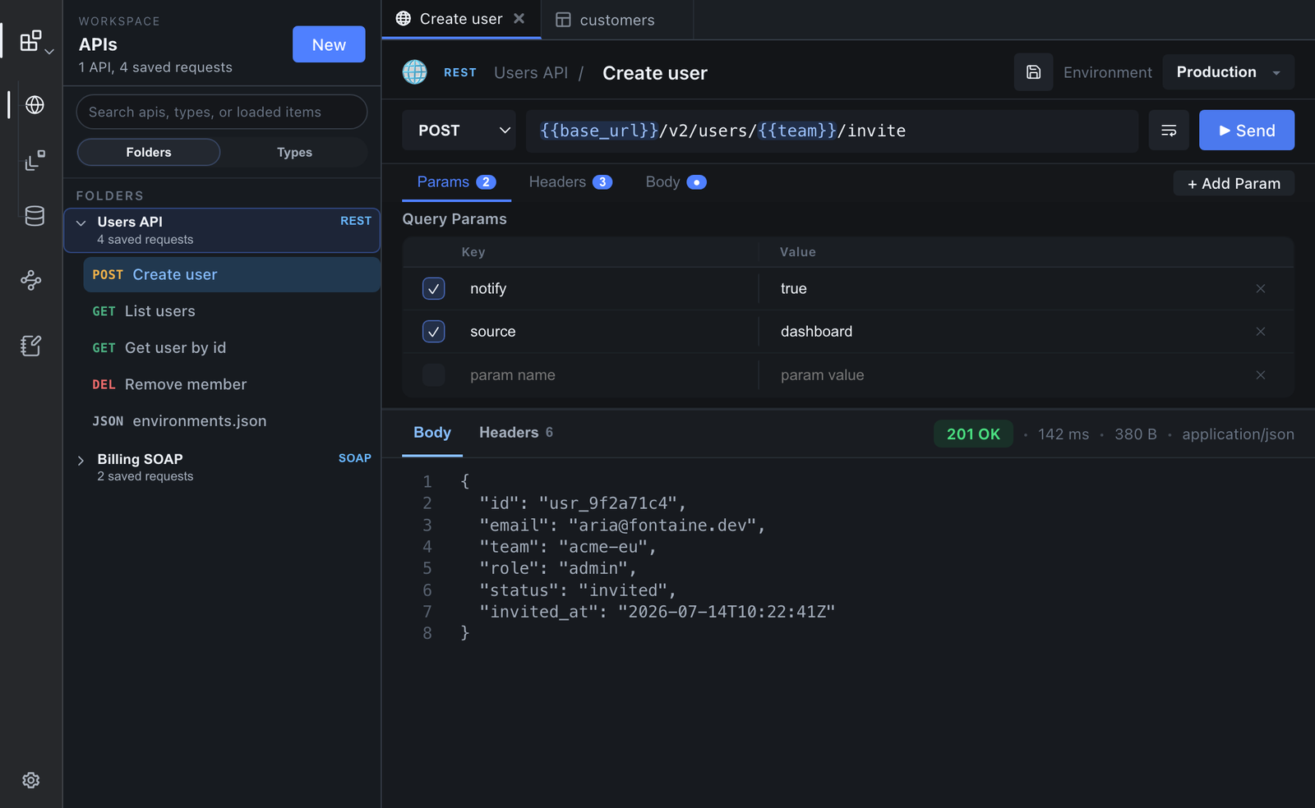Click the New button
Image resolution: width=1315 pixels, height=808 pixels.
[329, 44]
